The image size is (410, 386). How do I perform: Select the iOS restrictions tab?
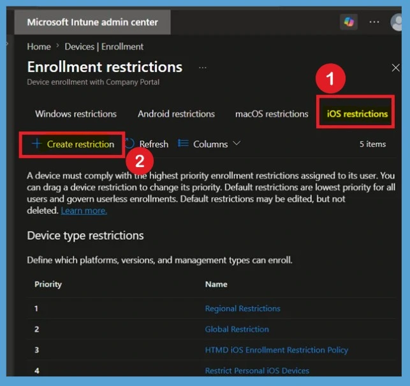(357, 114)
